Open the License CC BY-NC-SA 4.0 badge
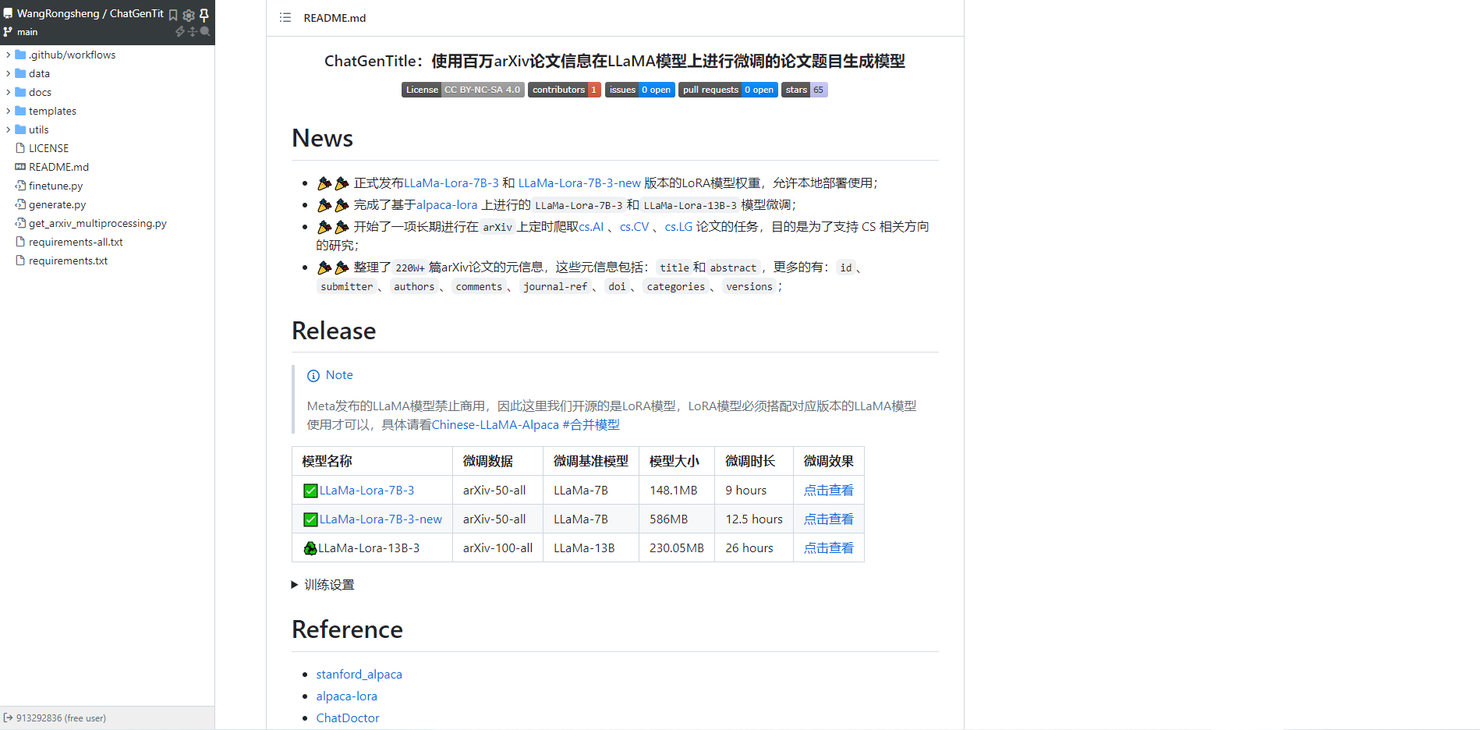Screen dimensions: 1480x730 (462, 90)
